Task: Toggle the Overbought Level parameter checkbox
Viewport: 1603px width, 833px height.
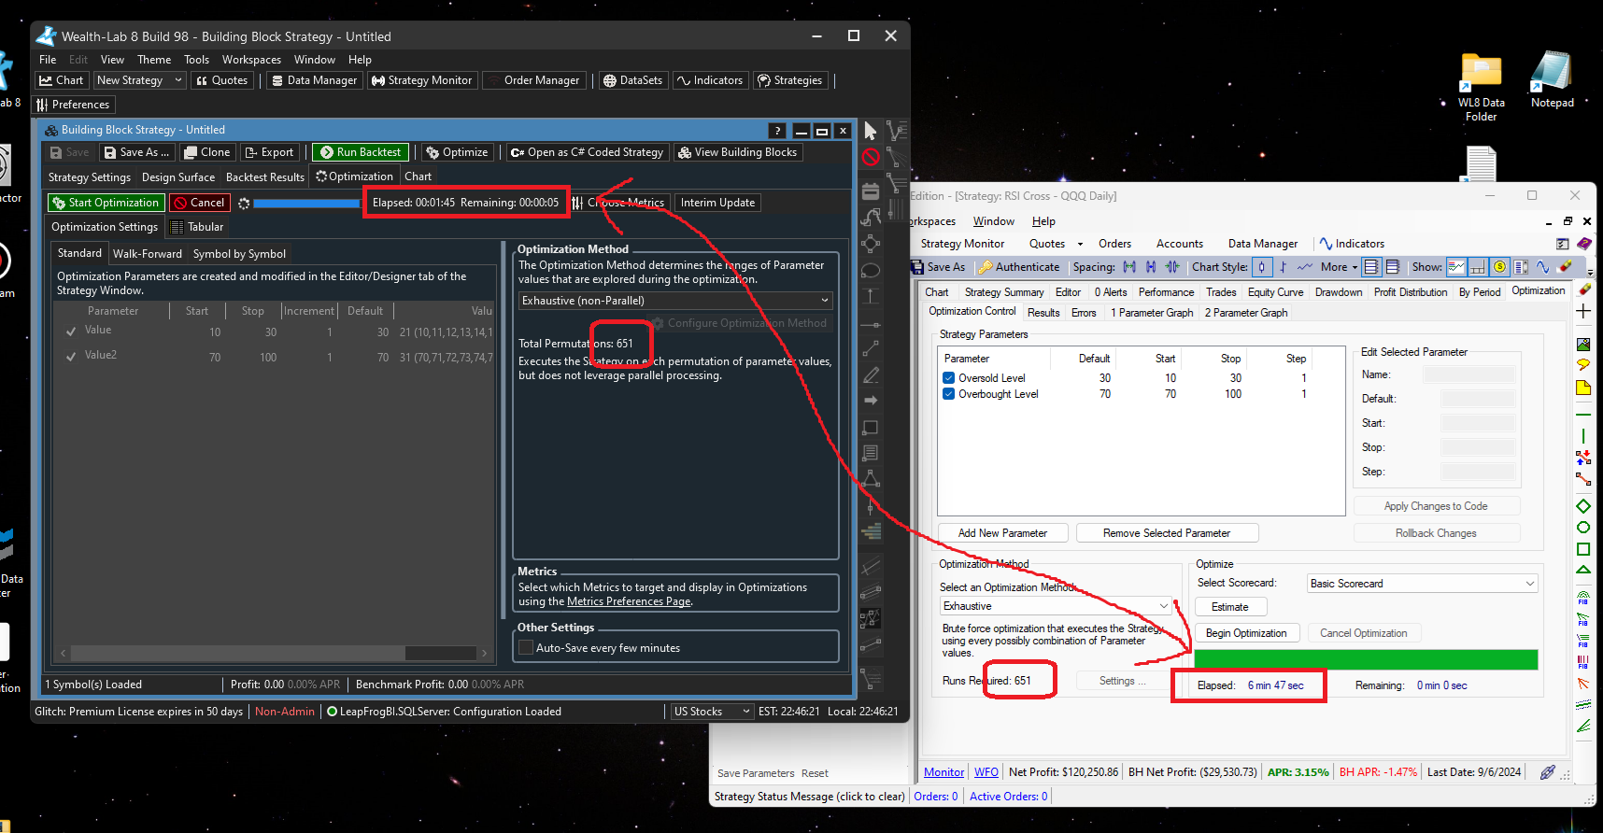Action: (949, 394)
